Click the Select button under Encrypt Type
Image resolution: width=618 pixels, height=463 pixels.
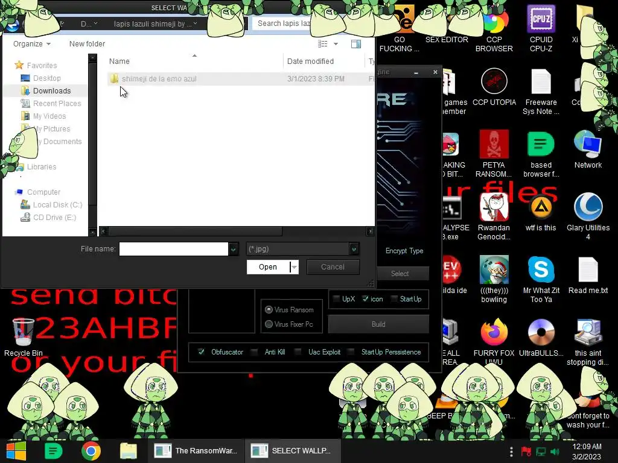pos(400,273)
